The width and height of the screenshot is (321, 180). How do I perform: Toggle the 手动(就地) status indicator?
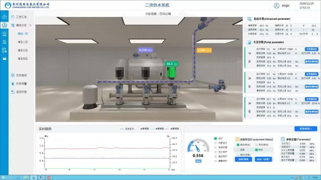pos(255,145)
